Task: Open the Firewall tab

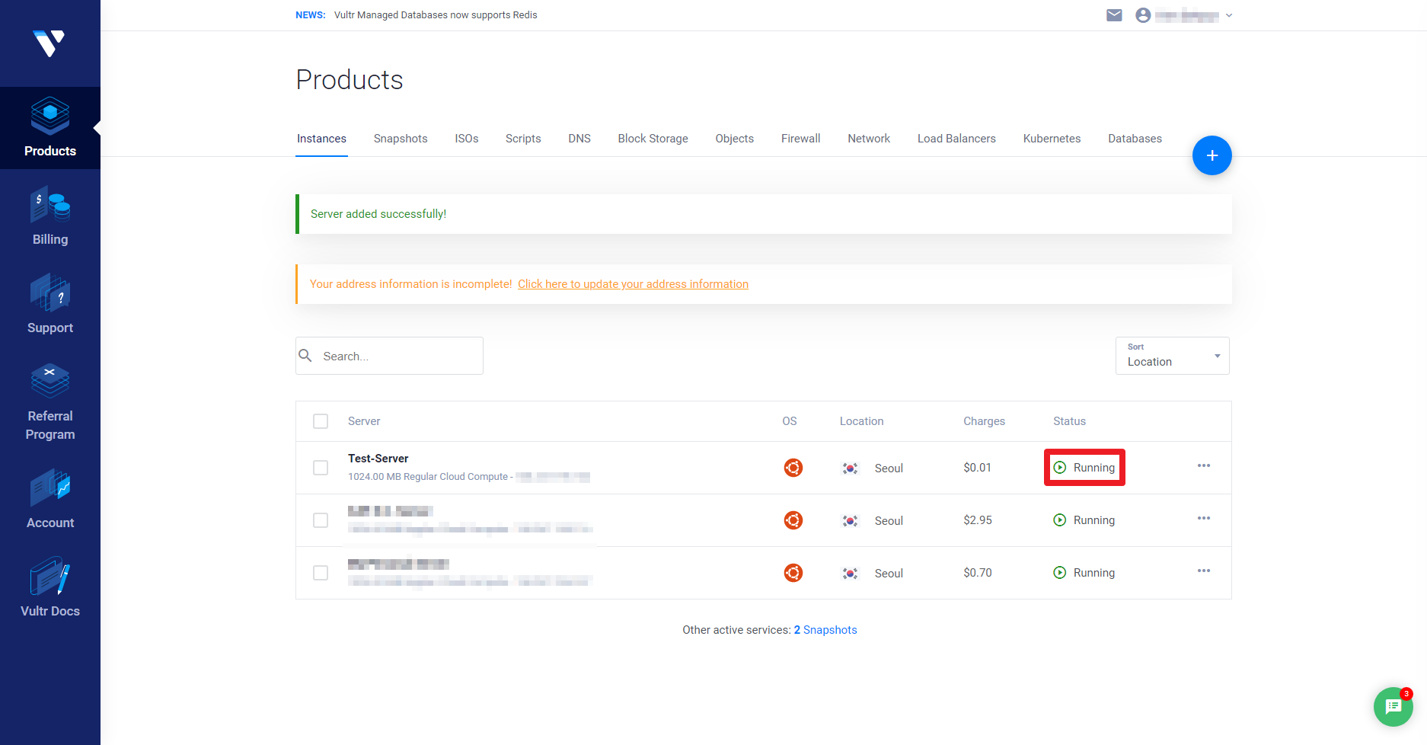Action: coord(801,139)
